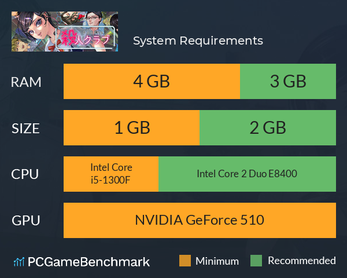Screen dimensions: 347x278
Task: Click the System Requirements heading
Action: (x=198, y=41)
